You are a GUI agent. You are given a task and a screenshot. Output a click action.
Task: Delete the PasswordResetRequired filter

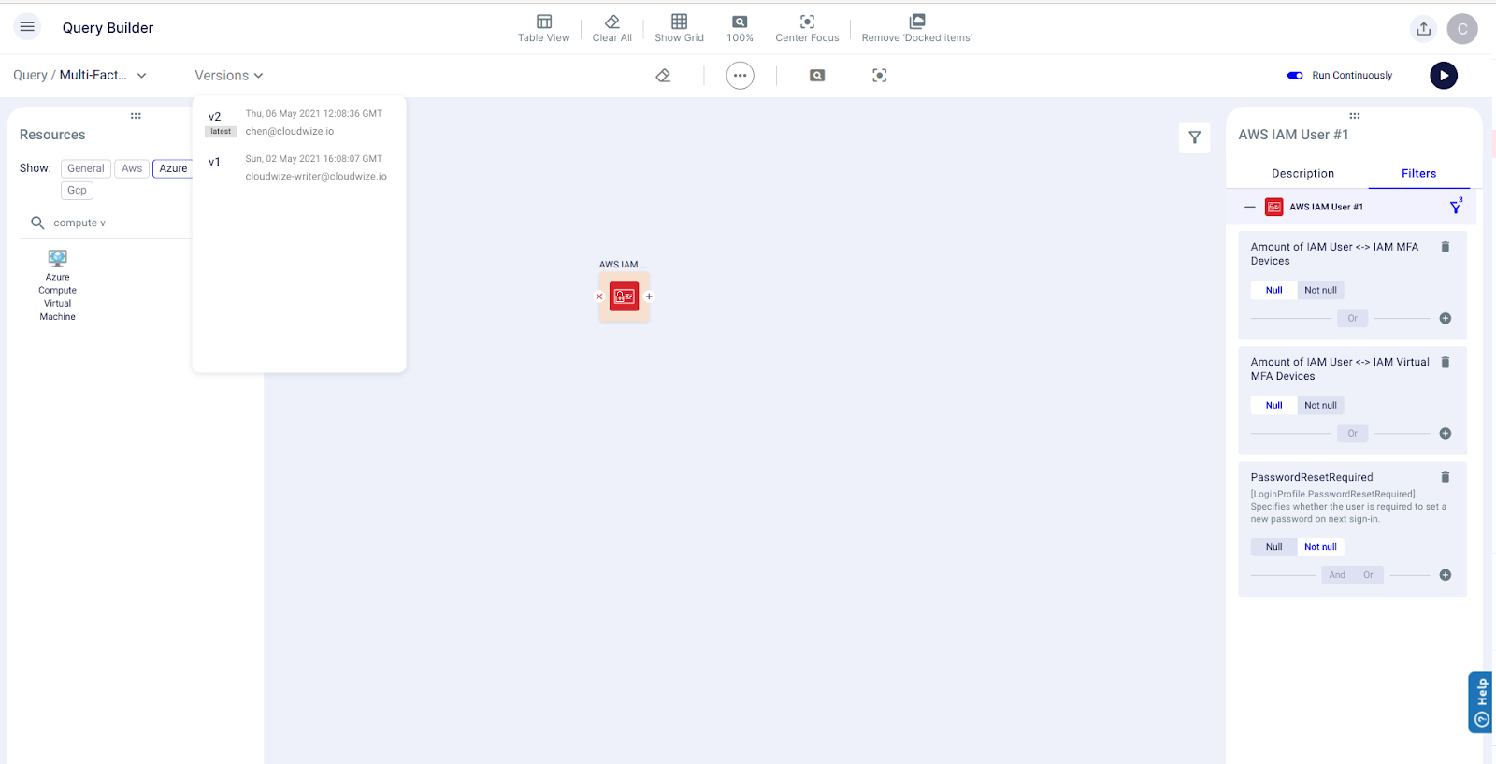[1445, 477]
